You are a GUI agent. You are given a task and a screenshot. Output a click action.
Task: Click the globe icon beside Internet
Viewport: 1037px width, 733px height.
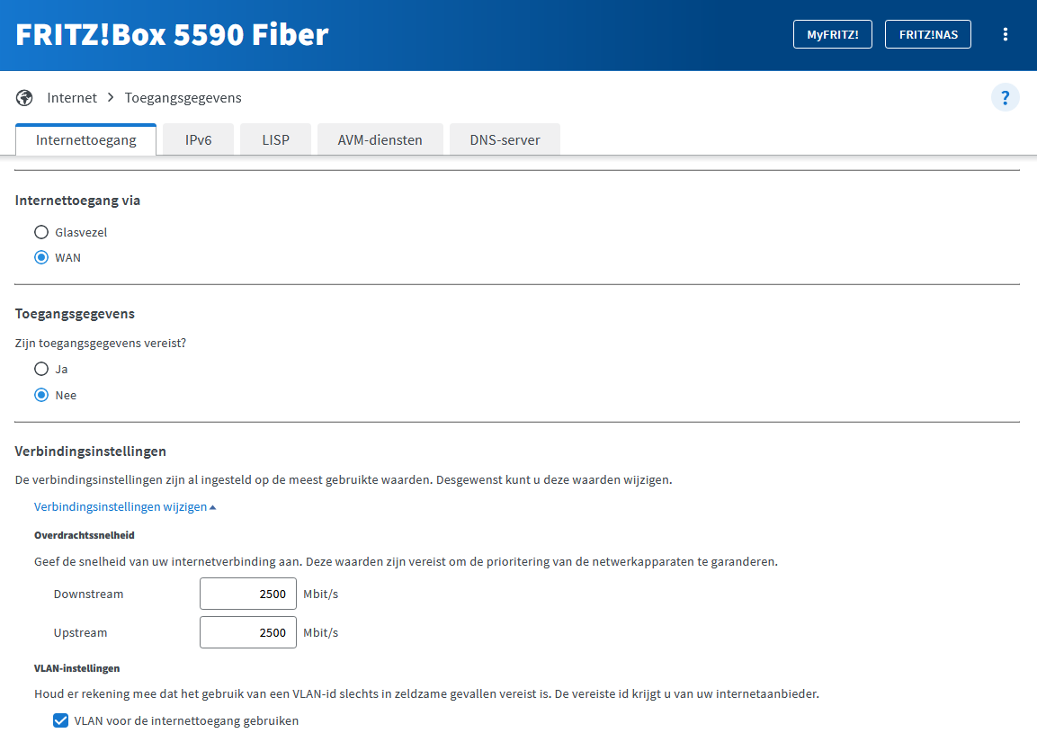click(x=24, y=97)
